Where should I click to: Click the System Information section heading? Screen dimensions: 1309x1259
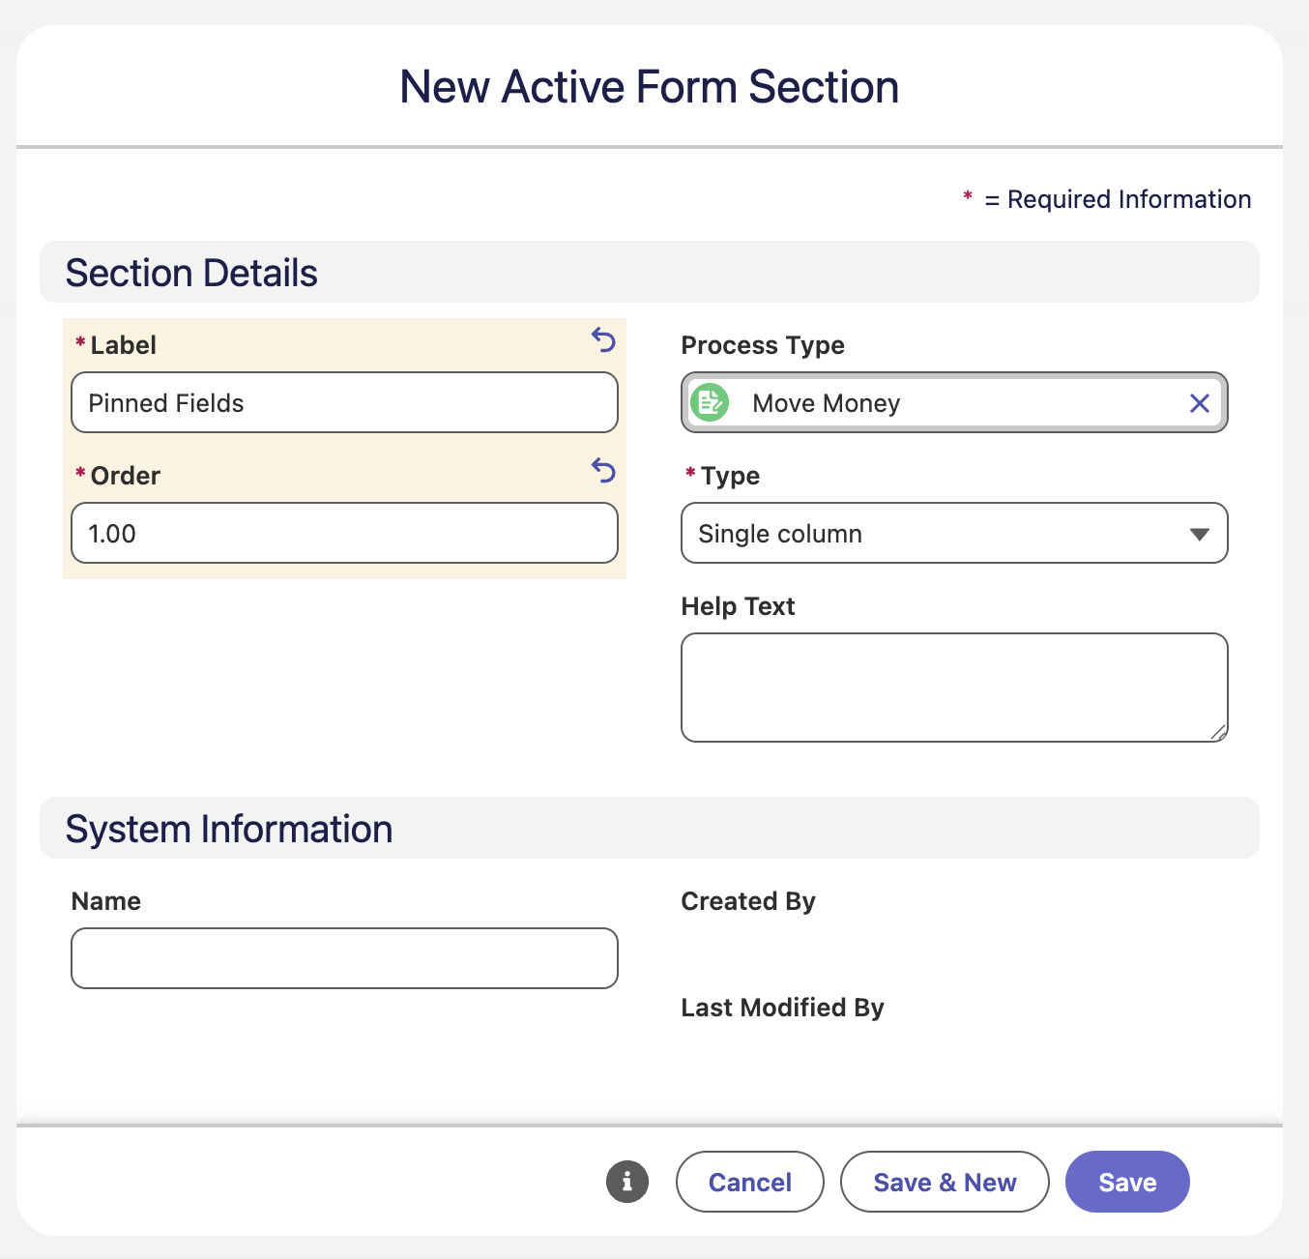[229, 829]
